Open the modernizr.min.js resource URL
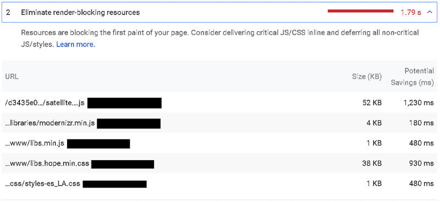Screen dimensions: 440x203 [50, 123]
